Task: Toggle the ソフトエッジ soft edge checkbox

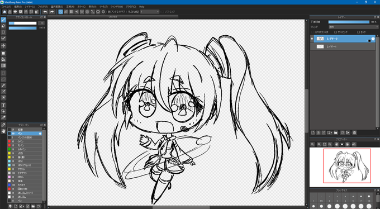Action: point(163,12)
